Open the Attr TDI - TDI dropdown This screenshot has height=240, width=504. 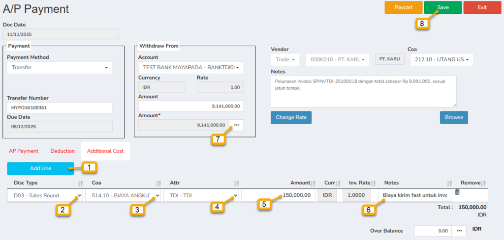pos(201,195)
